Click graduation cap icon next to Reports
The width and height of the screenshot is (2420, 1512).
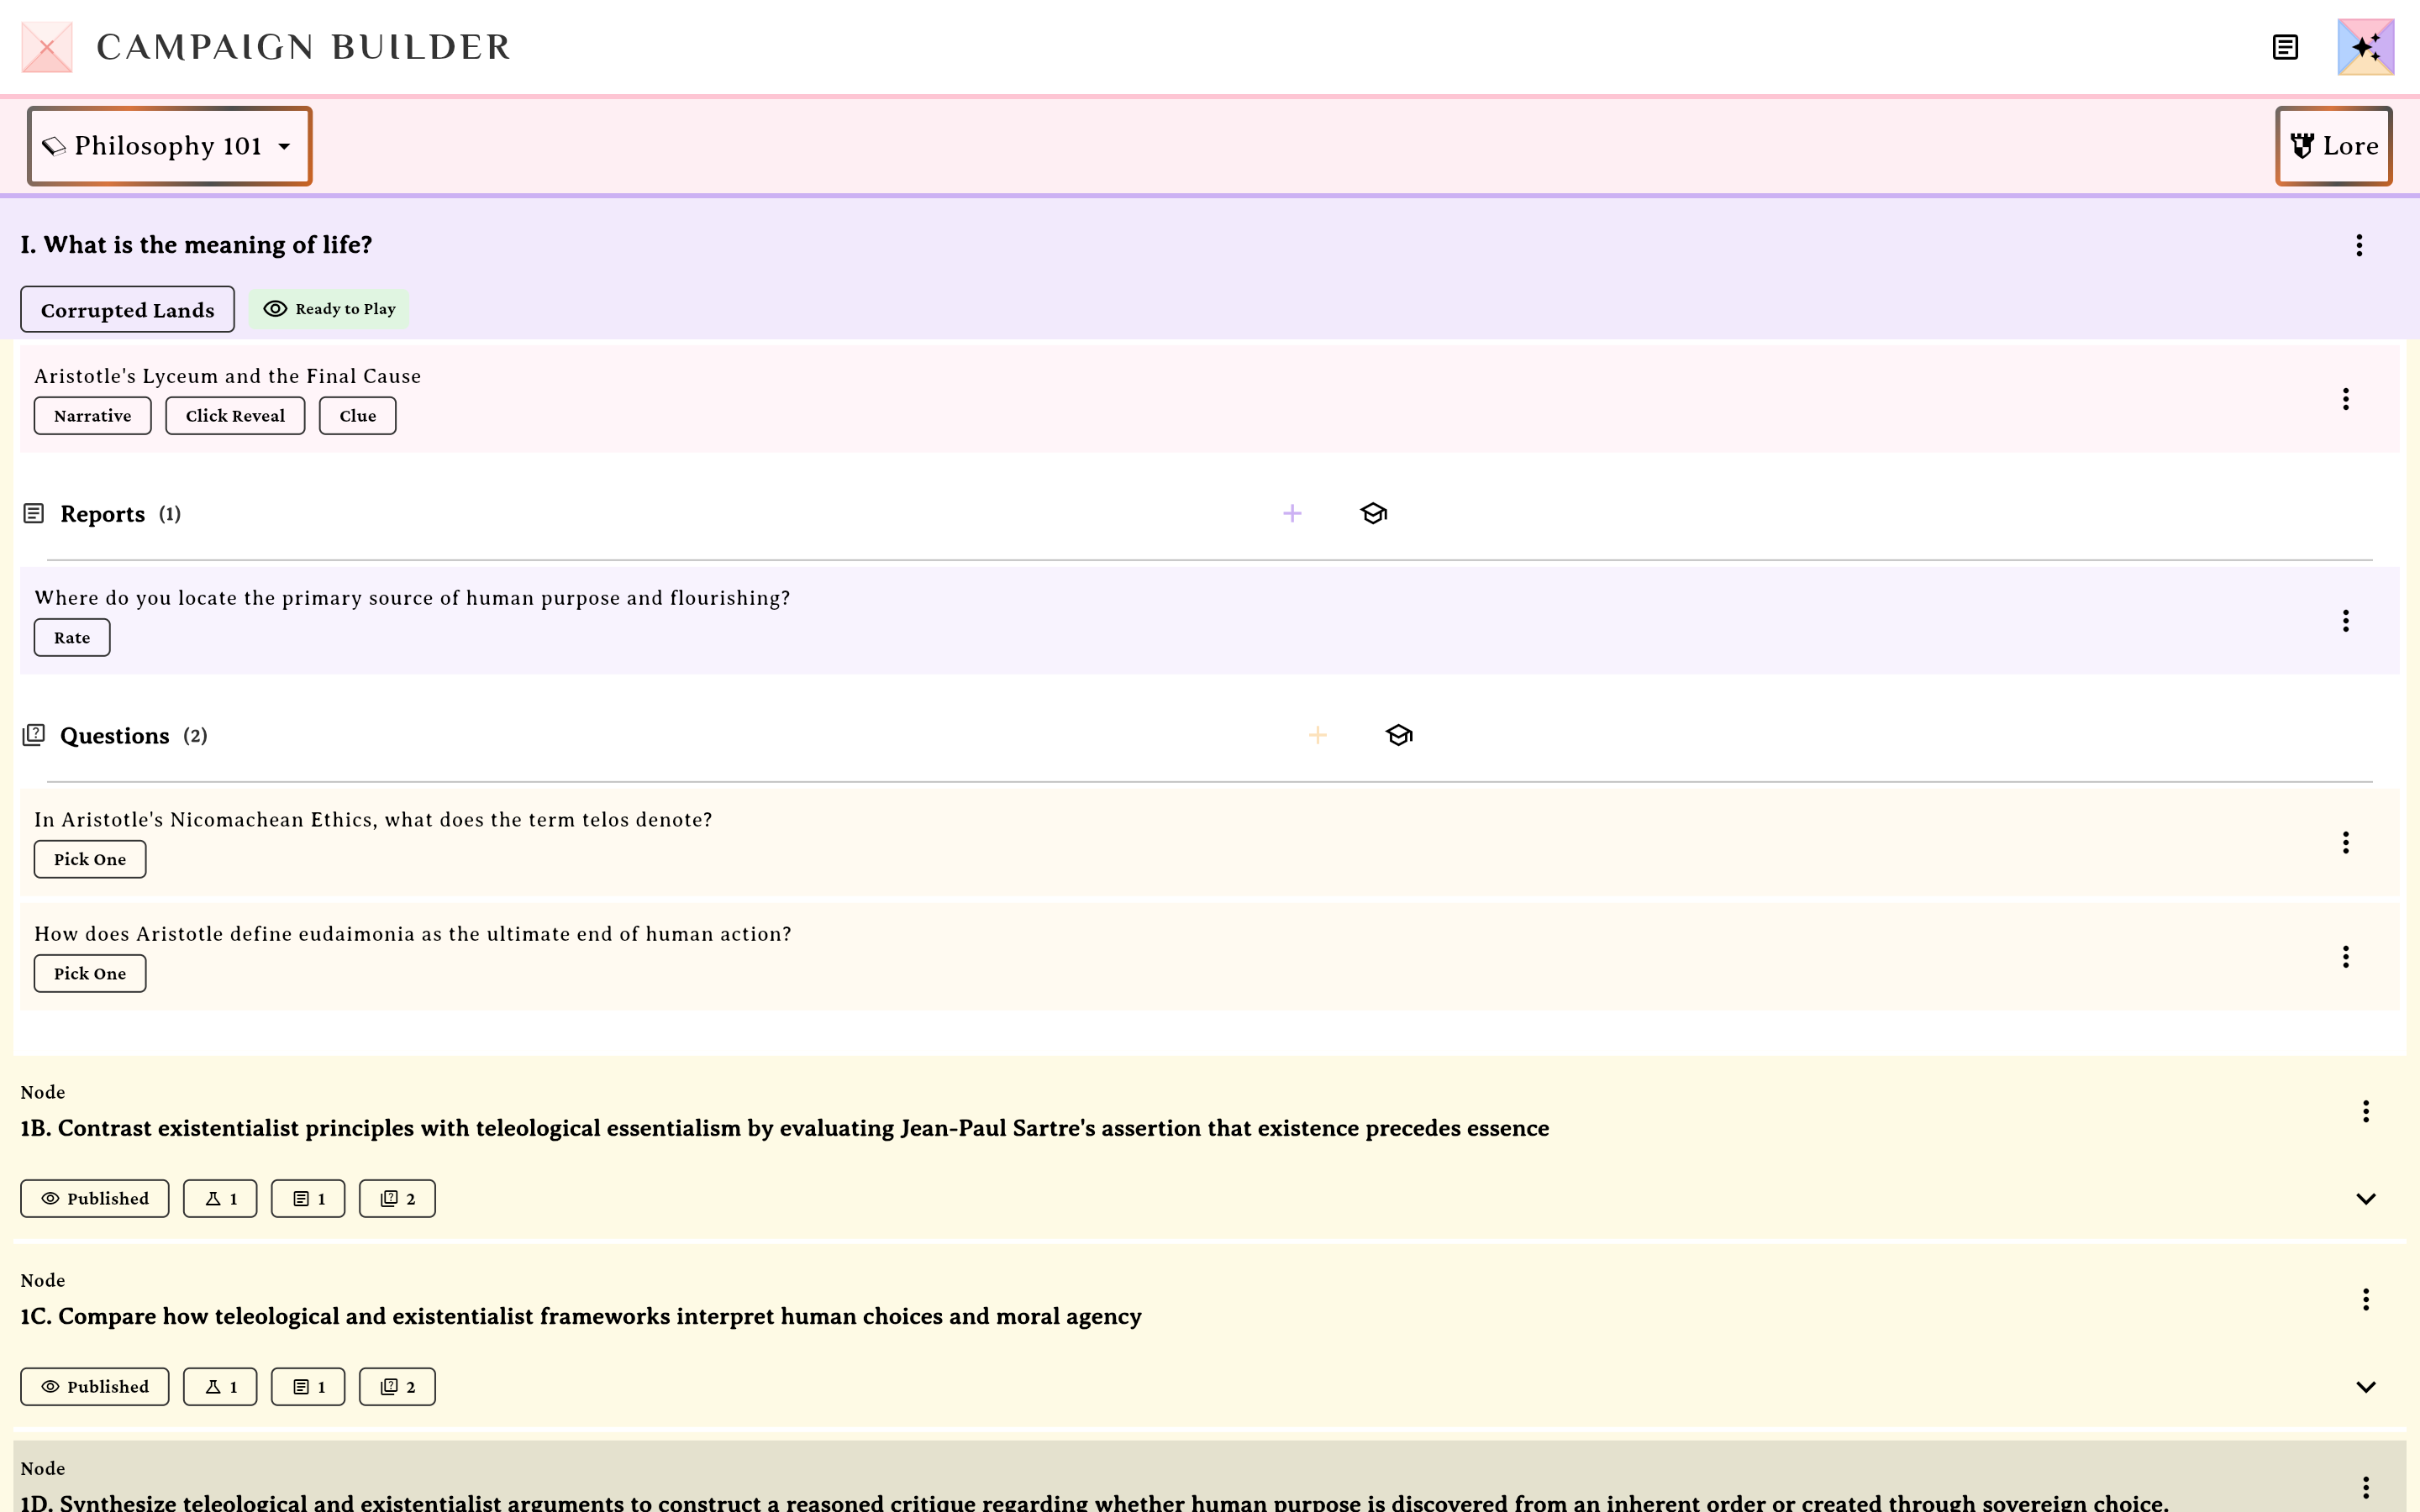[1374, 513]
